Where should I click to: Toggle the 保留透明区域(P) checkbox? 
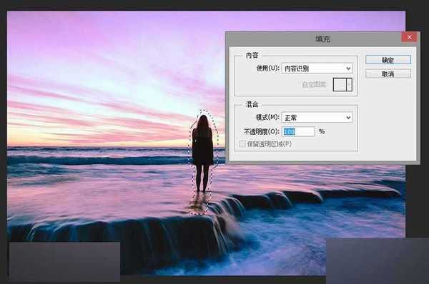242,144
